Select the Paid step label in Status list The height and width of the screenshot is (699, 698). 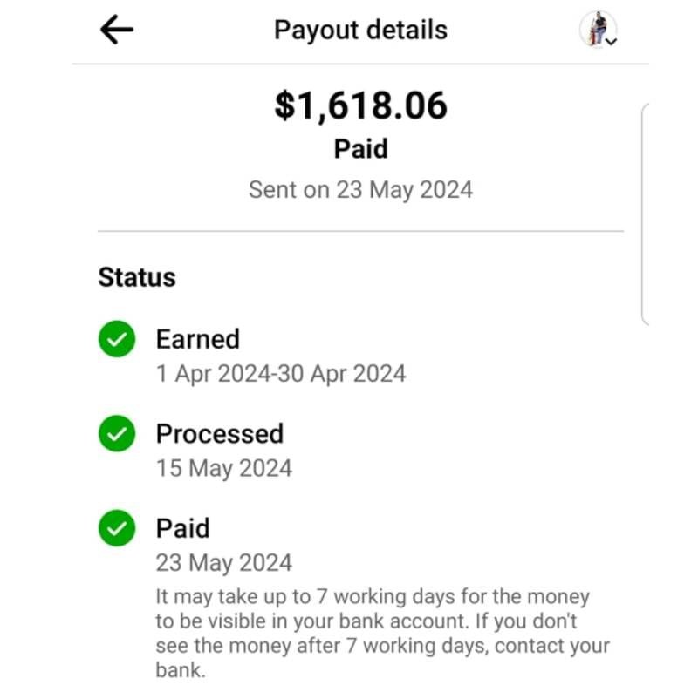(x=183, y=528)
